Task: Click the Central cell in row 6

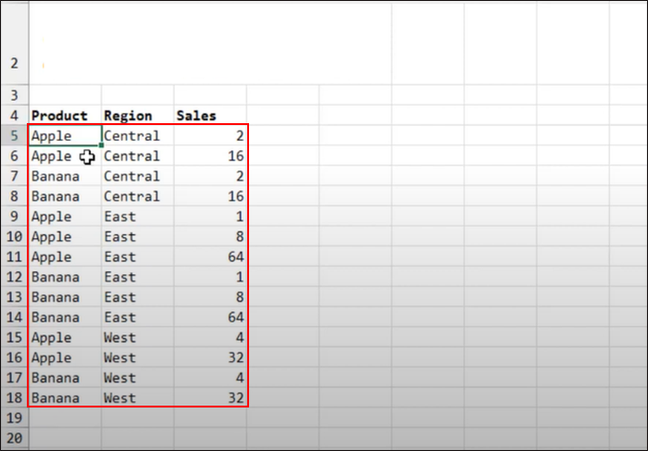Action: [131, 157]
